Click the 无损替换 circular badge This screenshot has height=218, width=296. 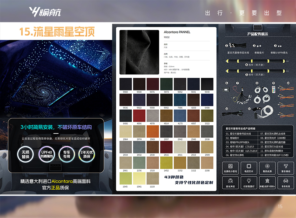click(26, 154)
